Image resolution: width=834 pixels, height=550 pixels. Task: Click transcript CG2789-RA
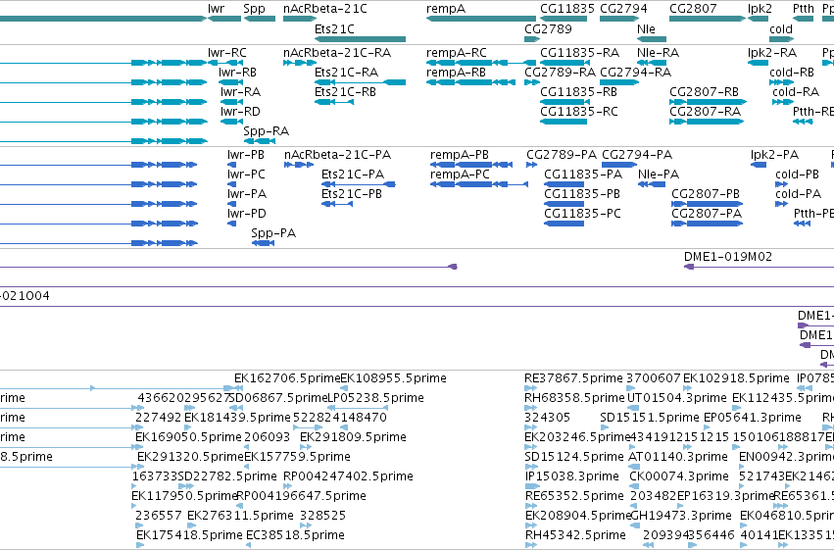[560, 72]
